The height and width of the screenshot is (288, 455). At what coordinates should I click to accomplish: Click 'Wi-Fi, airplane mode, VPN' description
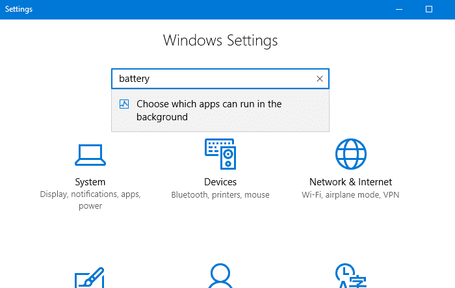pyautogui.click(x=350, y=194)
